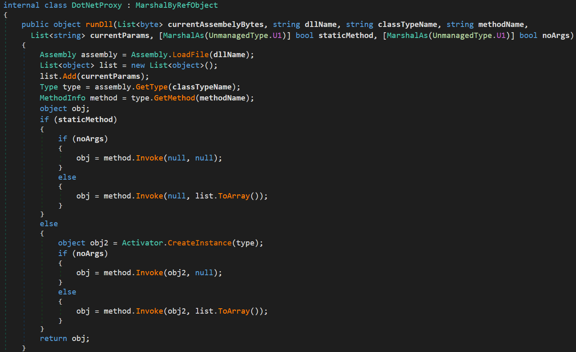Screen dimensions: 576x352
Task: Select the MethodInfo type name
Action: click(x=63, y=98)
